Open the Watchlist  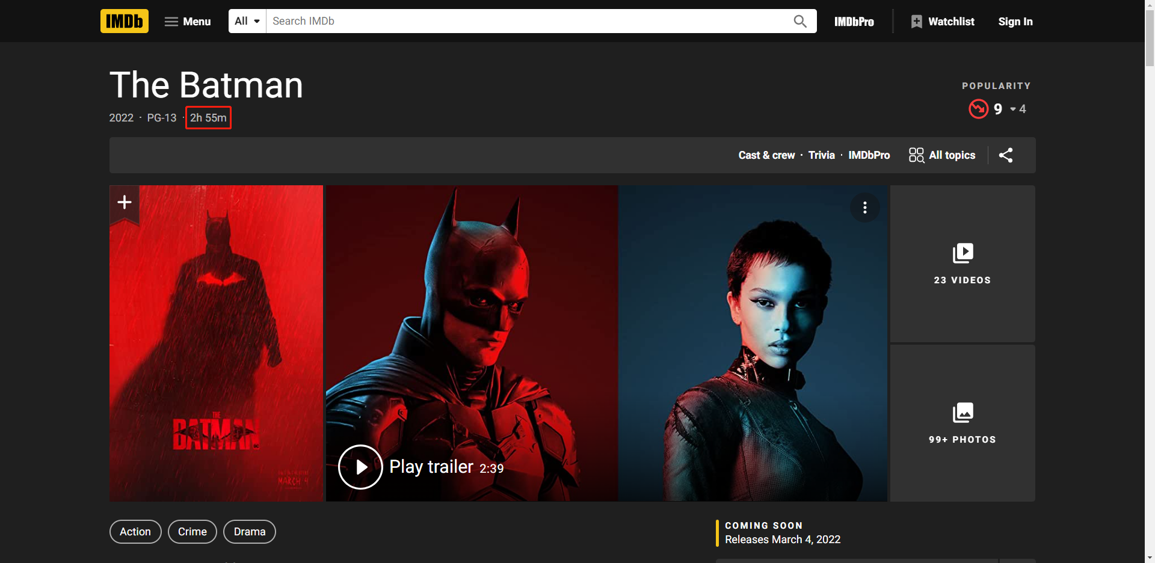click(x=943, y=22)
